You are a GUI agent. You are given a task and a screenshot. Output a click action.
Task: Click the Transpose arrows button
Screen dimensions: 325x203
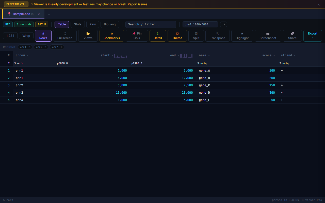218,36
